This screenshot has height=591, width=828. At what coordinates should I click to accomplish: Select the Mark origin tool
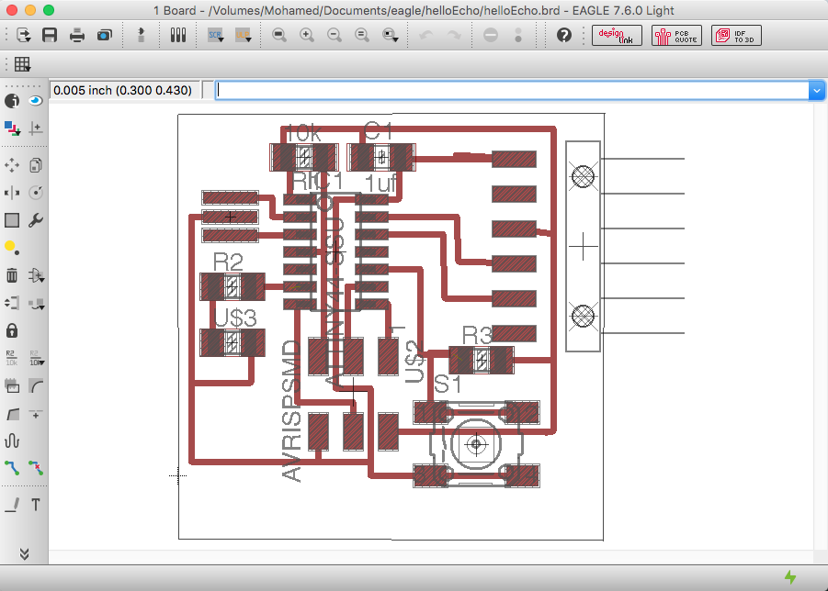(x=35, y=128)
